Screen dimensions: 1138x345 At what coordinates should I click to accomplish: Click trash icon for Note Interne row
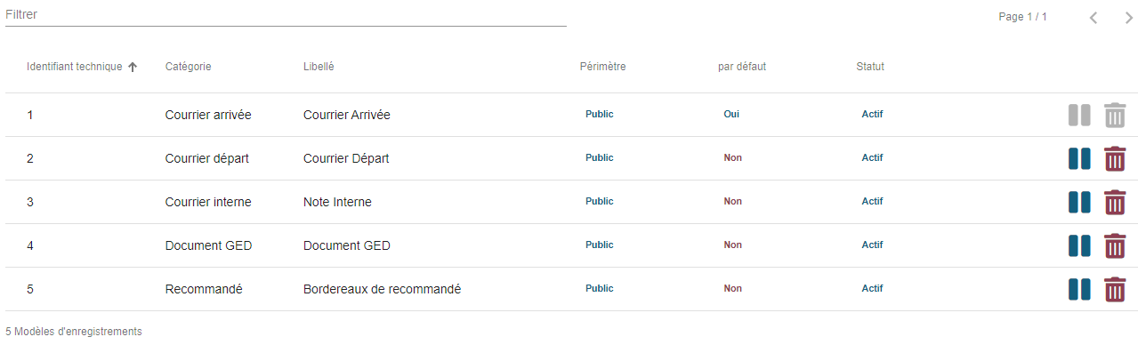(1115, 203)
